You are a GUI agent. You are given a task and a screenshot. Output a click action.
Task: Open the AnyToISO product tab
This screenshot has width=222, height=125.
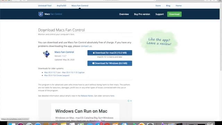point(61,6)
